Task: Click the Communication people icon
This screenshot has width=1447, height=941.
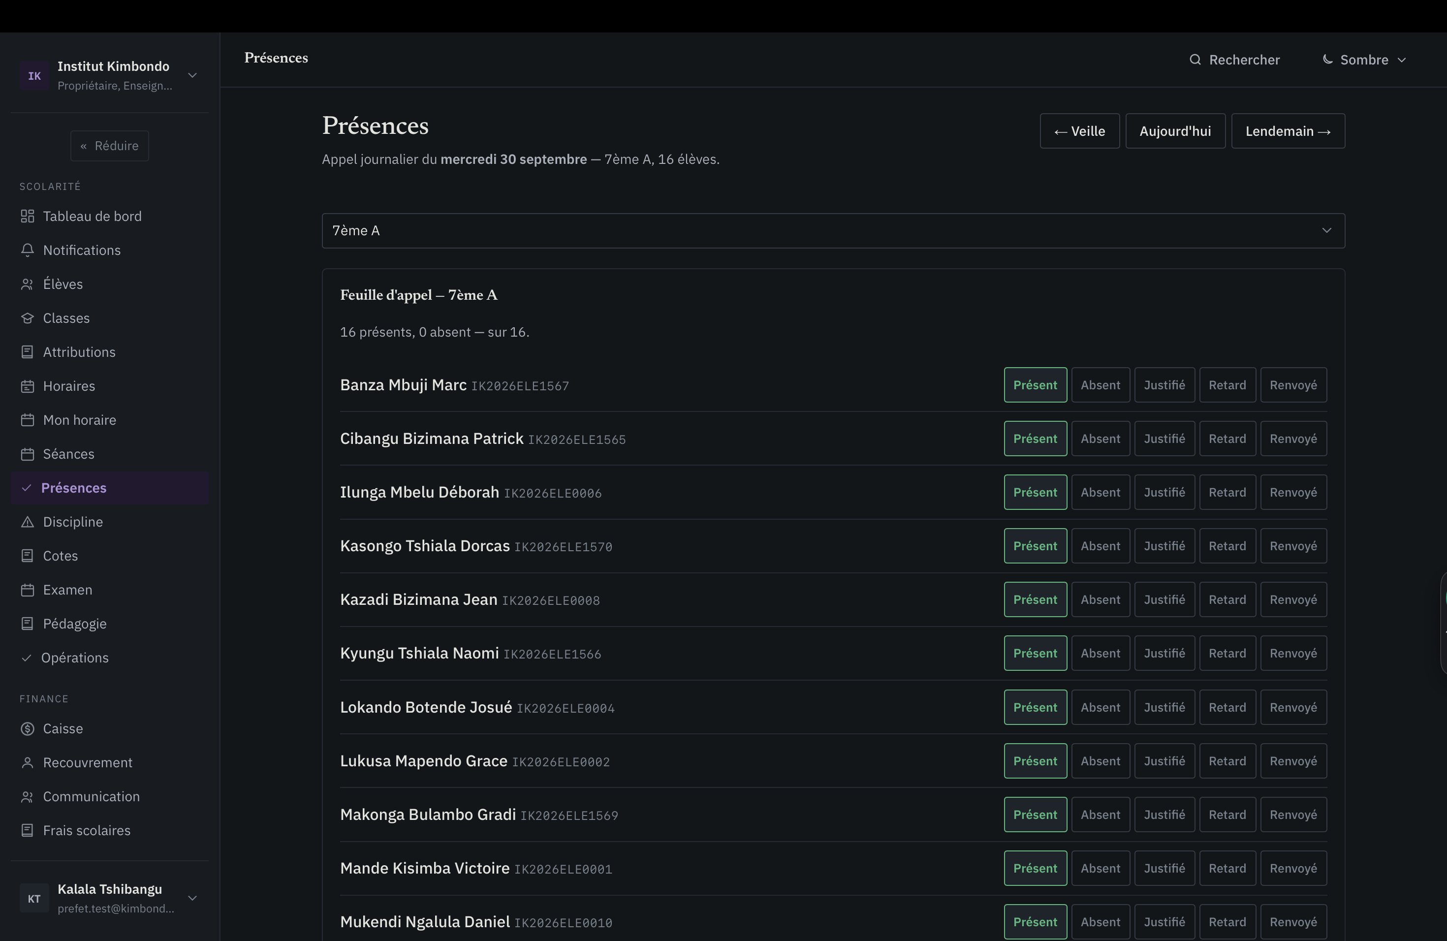Action: point(28,797)
